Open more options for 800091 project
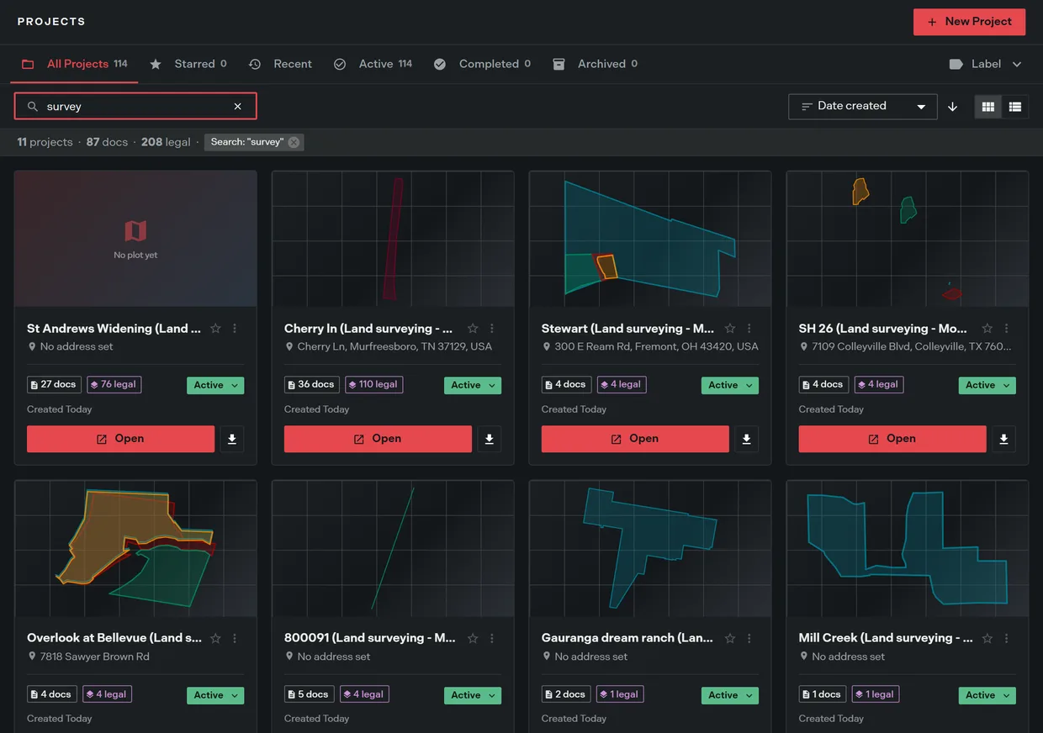This screenshot has height=733, width=1043. 492,638
